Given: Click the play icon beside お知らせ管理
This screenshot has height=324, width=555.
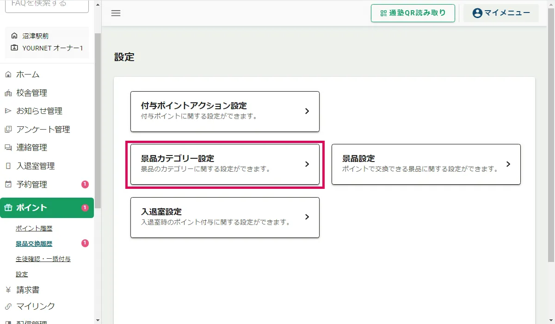Looking at the screenshot, I should click(x=8, y=111).
